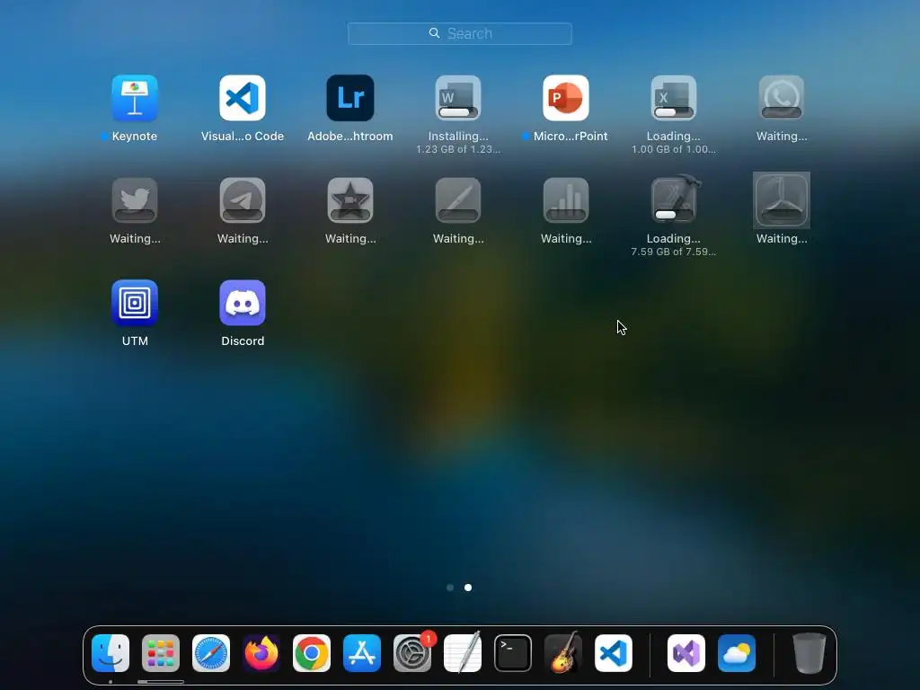This screenshot has width=920, height=690.
Task: Click the "1.00 GB of 1.00..." text
Action: 674,149
